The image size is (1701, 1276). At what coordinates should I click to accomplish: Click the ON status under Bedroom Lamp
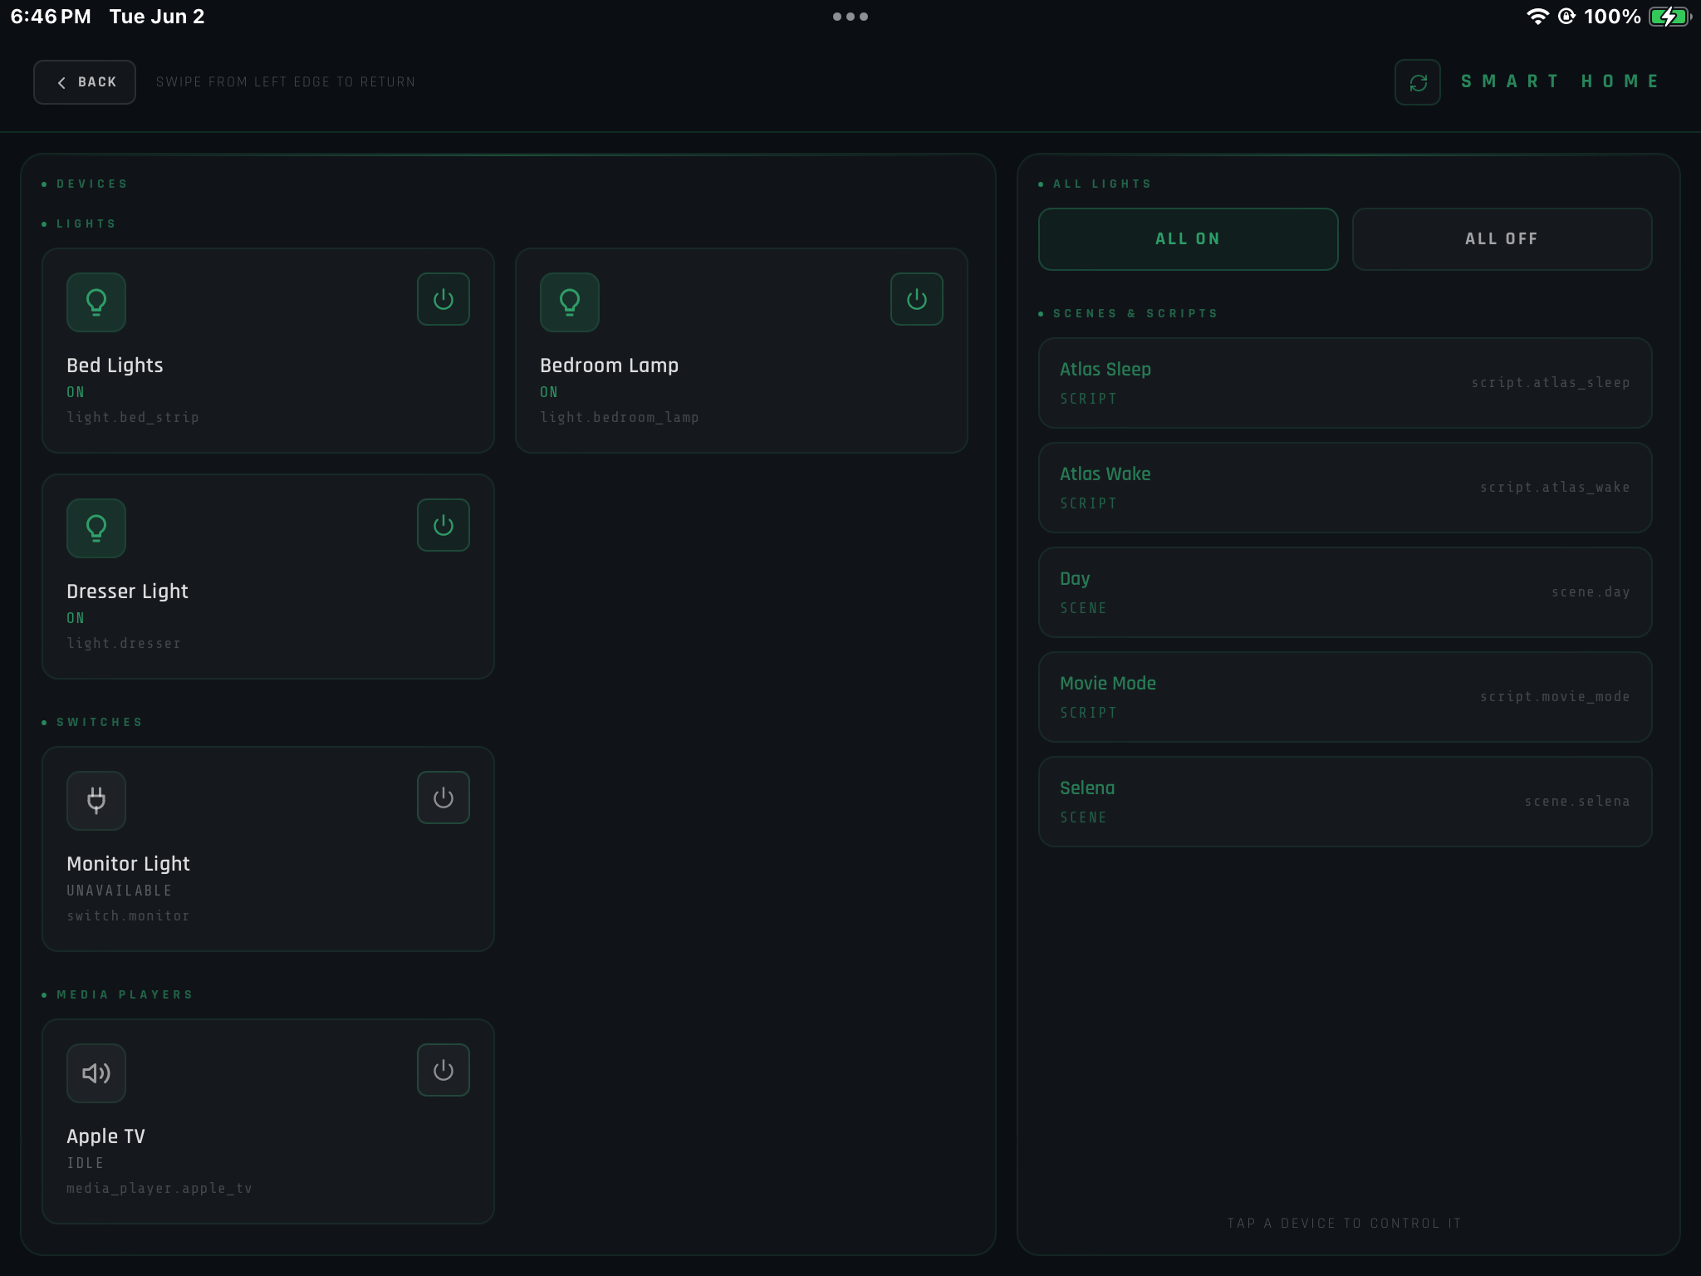click(549, 392)
